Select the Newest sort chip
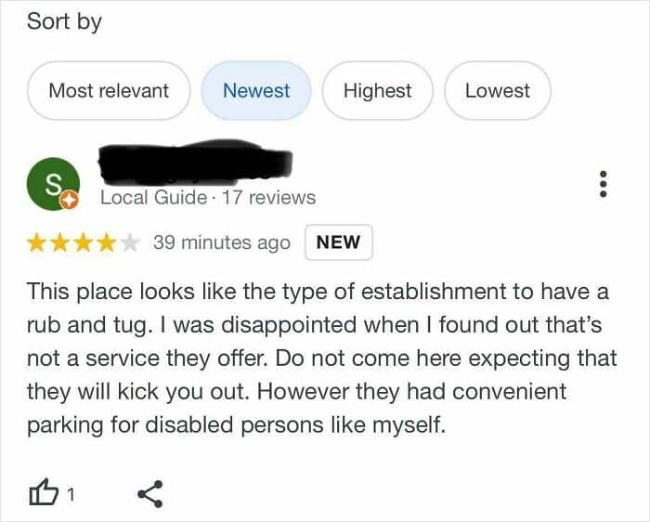Viewport: 650px width, 522px height. click(256, 91)
